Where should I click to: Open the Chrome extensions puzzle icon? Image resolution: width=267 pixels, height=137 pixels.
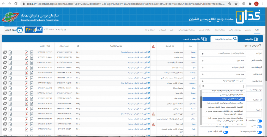click(x=250, y=4)
